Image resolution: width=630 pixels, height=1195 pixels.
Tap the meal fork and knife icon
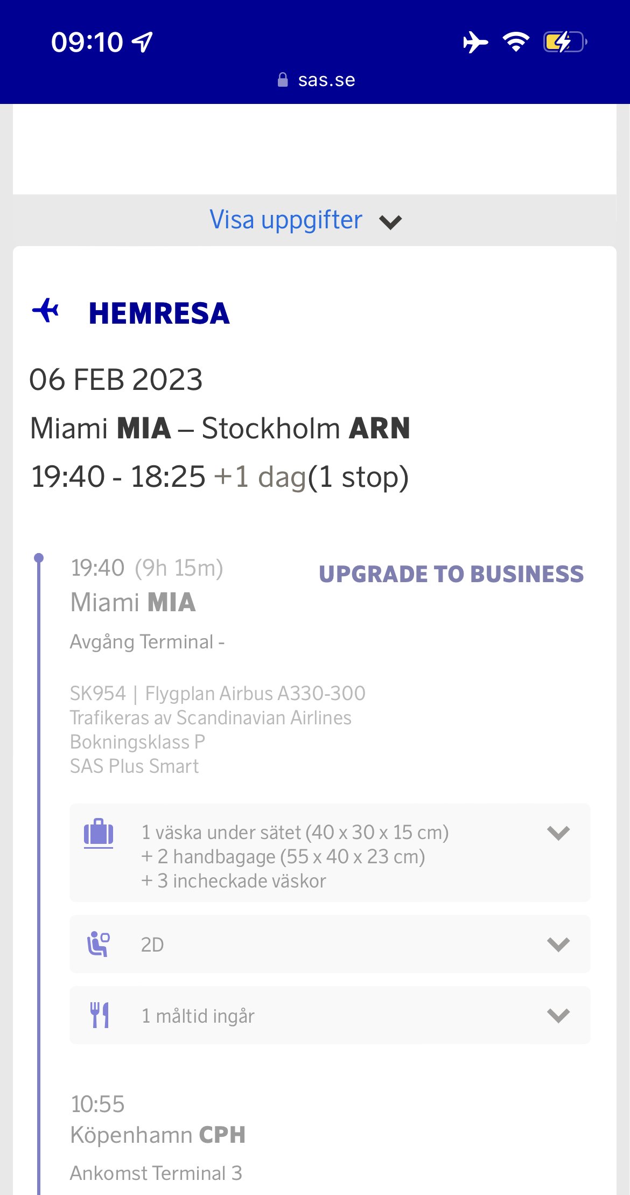99,1015
